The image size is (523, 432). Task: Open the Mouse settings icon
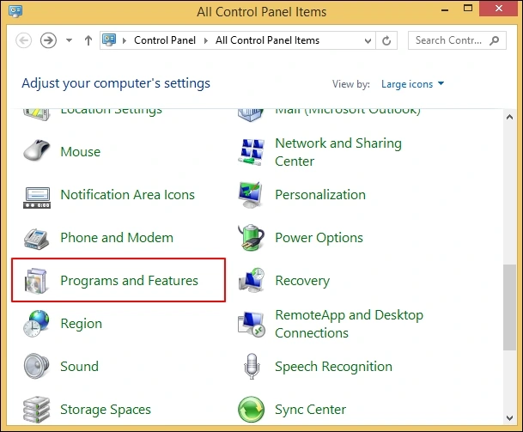click(36, 151)
